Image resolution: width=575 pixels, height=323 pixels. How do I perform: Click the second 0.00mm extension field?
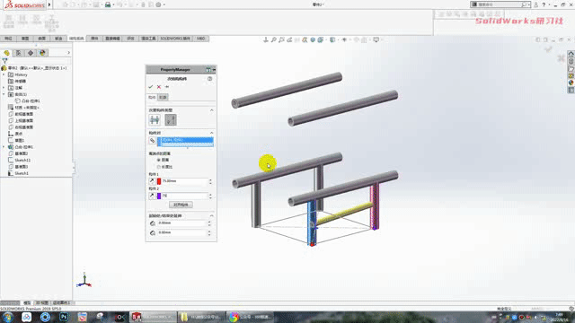click(182, 232)
